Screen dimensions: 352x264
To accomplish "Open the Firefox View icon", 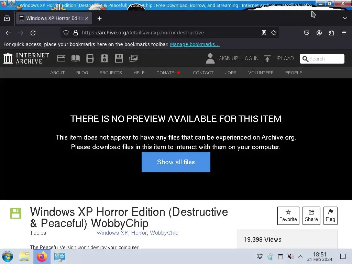I will (7, 19).
